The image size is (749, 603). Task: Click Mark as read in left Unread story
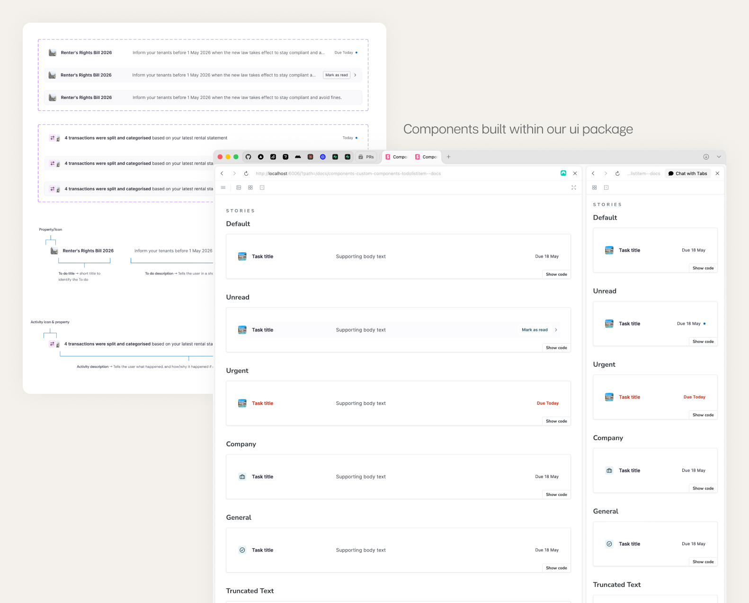(535, 330)
